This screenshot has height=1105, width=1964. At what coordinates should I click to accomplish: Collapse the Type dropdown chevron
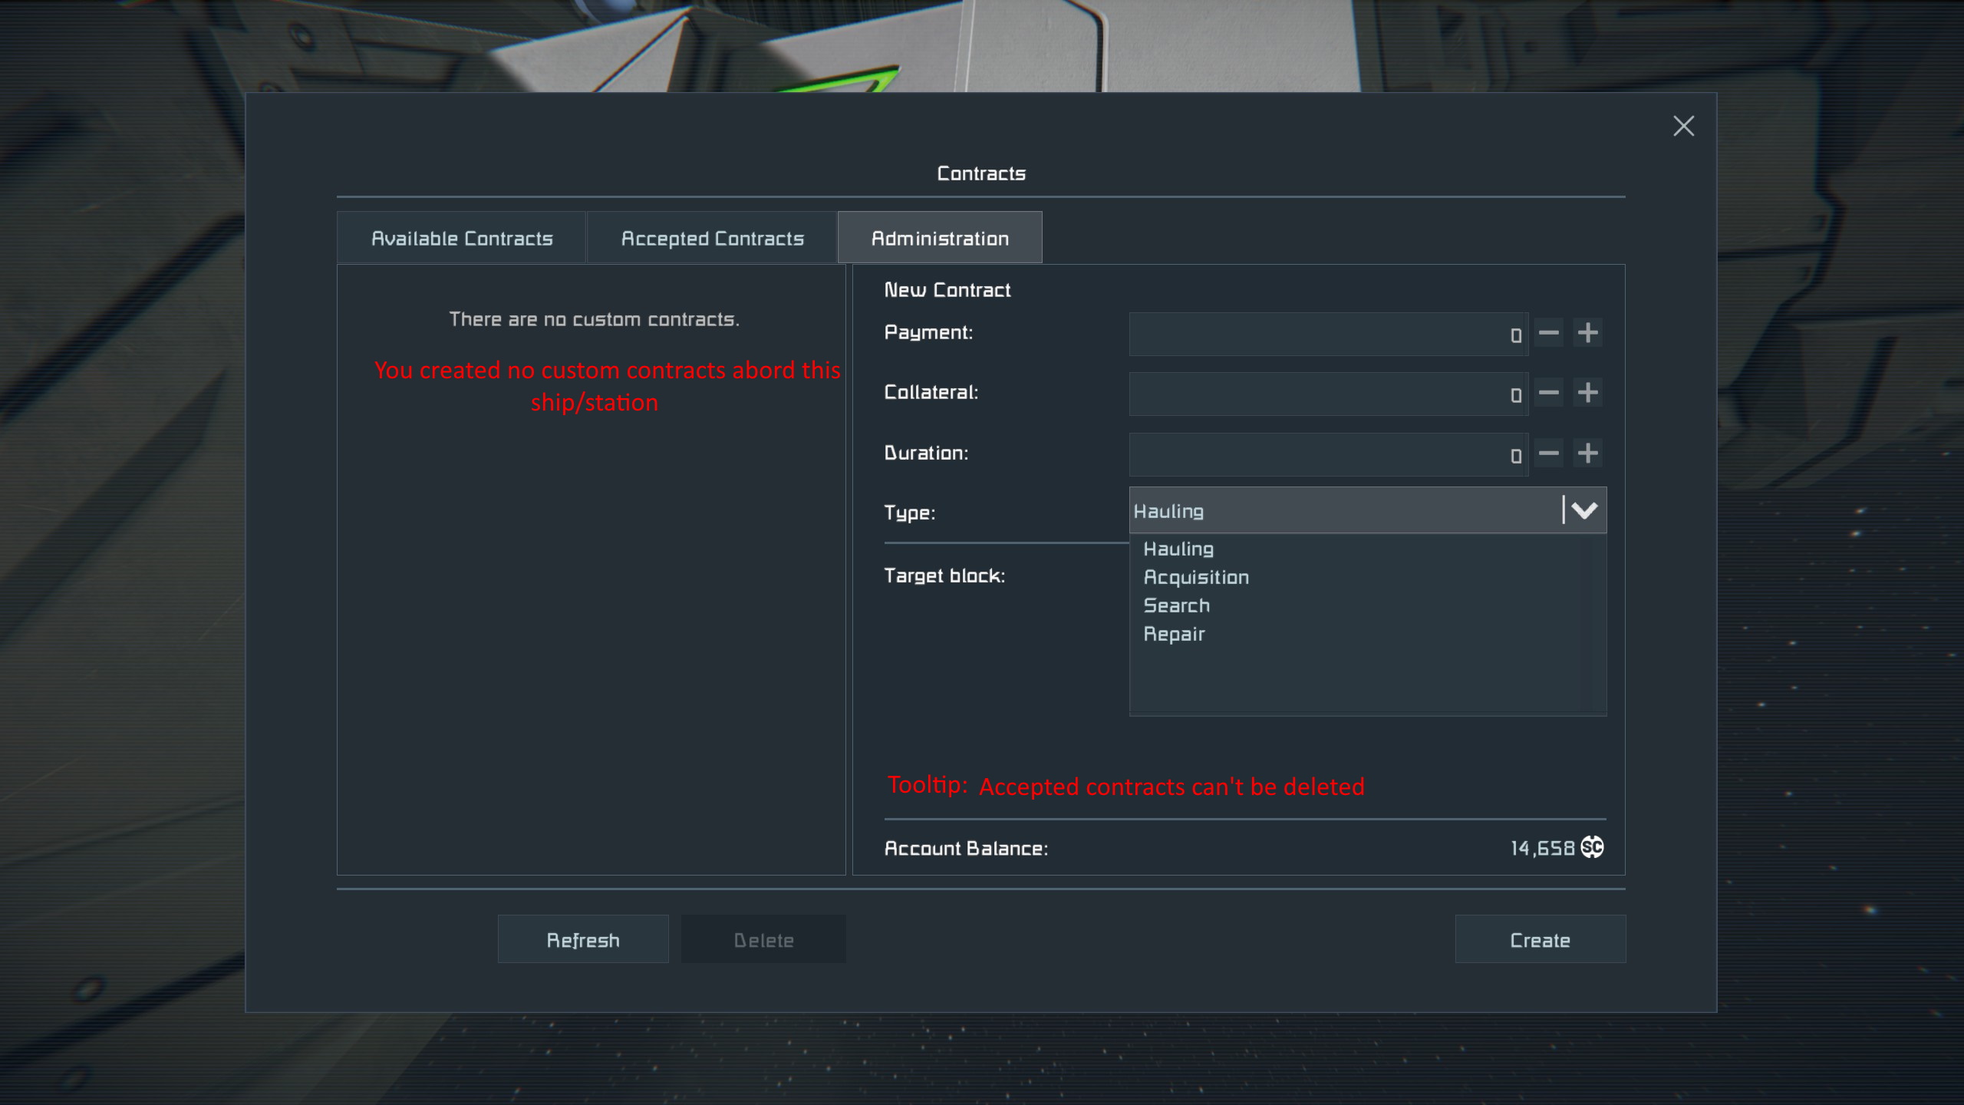pos(1584,510)
